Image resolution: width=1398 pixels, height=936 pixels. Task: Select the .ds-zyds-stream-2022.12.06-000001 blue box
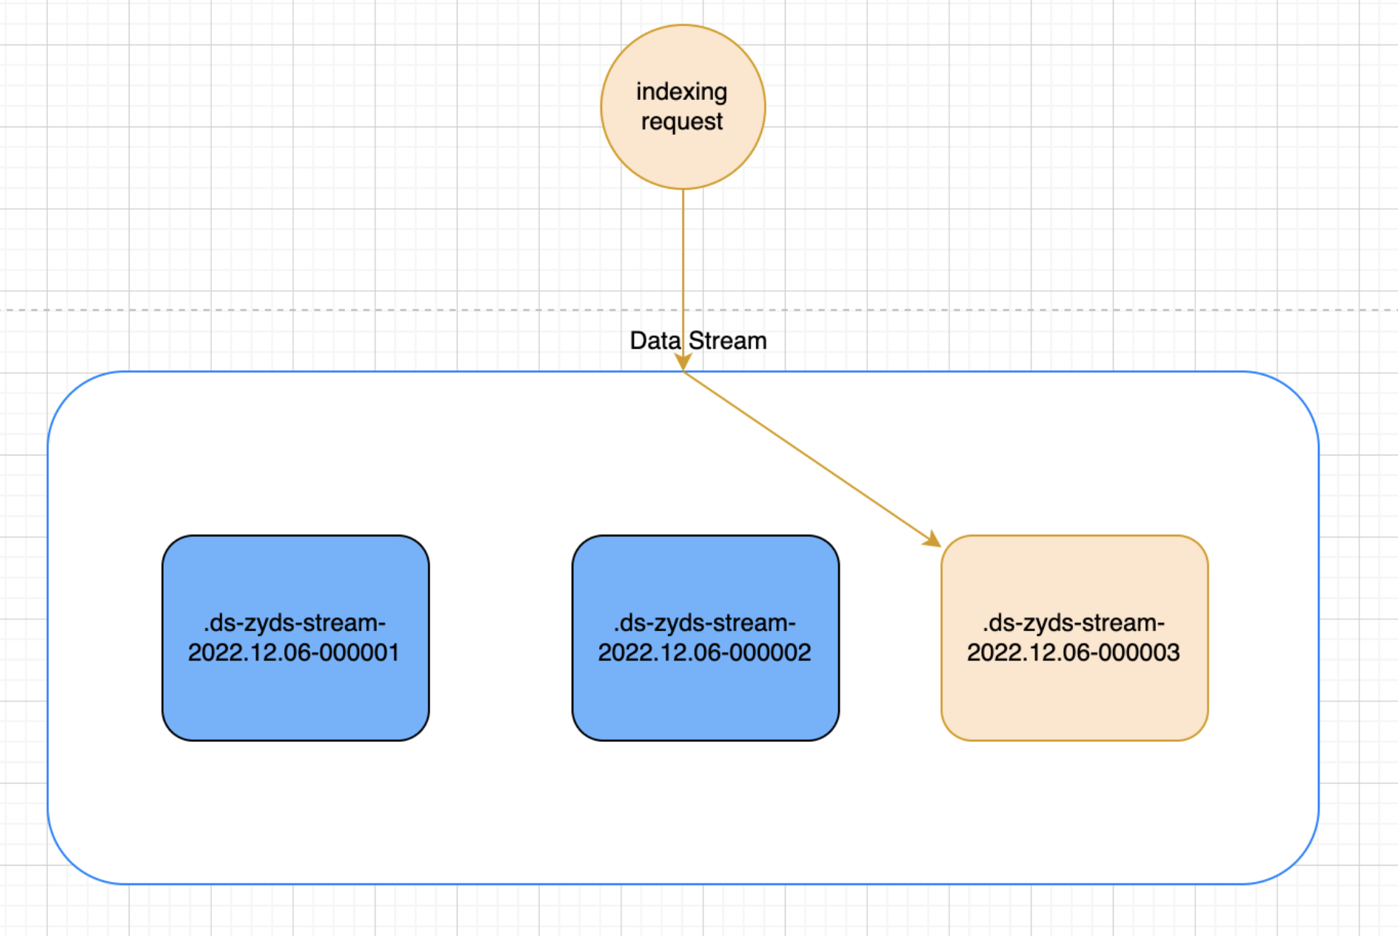(x=295, y=638)
